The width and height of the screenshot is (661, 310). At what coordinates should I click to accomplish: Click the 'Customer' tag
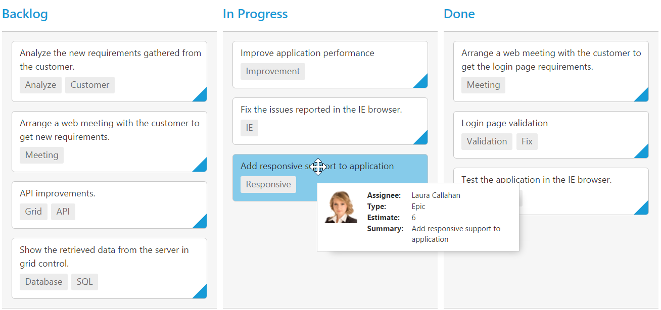point(90,85)
